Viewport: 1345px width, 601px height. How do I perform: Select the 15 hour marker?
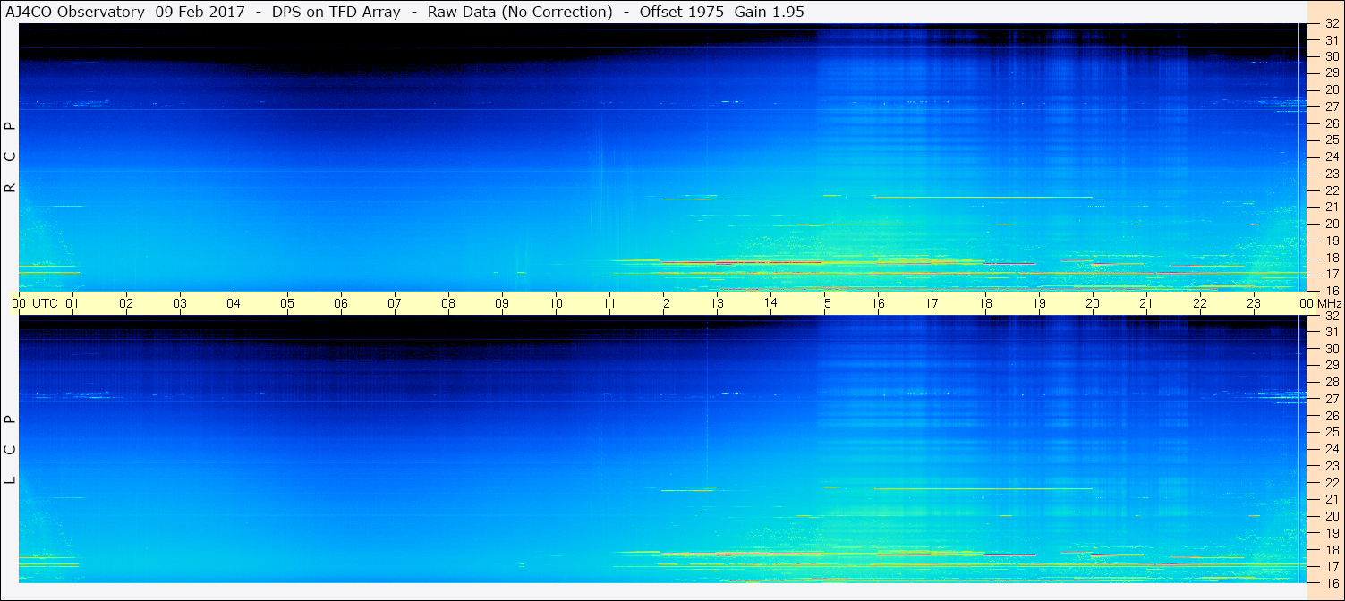point(824,303)
